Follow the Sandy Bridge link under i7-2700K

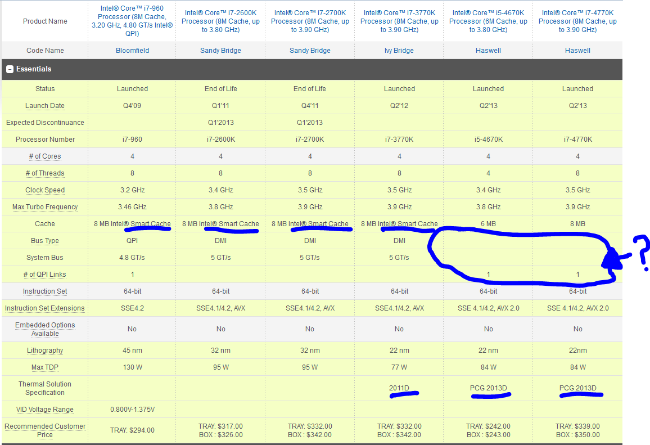(x=310, y=51)
